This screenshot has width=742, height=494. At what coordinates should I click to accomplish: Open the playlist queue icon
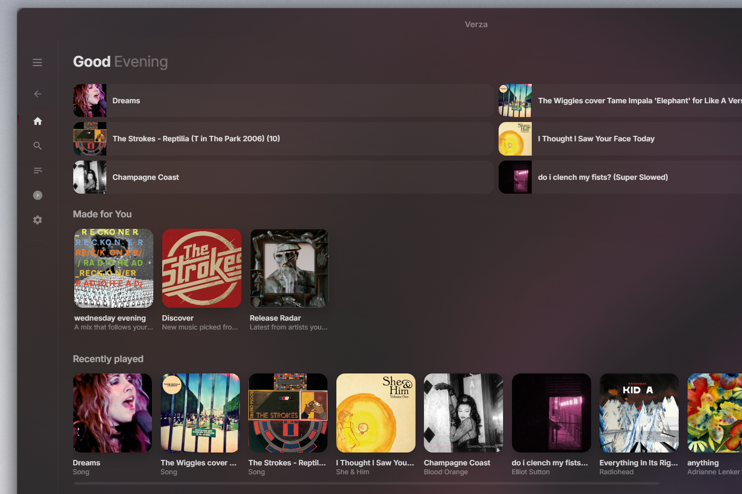point(38,170)
